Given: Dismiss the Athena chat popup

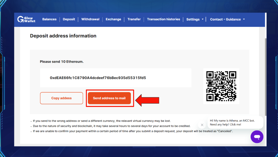Looking at the screenshot, I should pyautogui.click(x=202, y=125).
